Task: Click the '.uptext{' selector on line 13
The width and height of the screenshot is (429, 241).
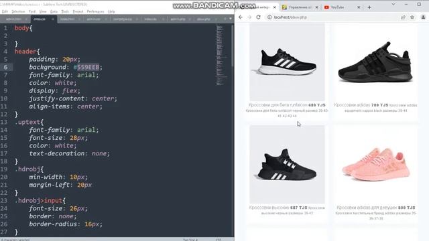Action: pyautogui.click(x=29, y=122)
